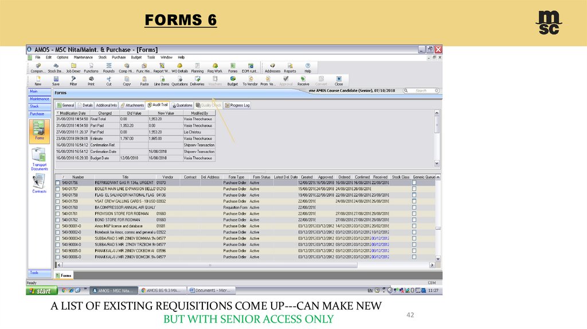The height and width of the screenshot is (329, 587).
Task: Expand the Tools sidebar section
Action: (x=40, y=273)
